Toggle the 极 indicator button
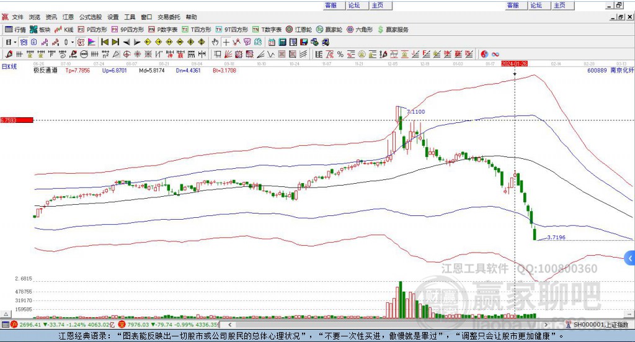 pyautogui.click(x=81, y=42)
